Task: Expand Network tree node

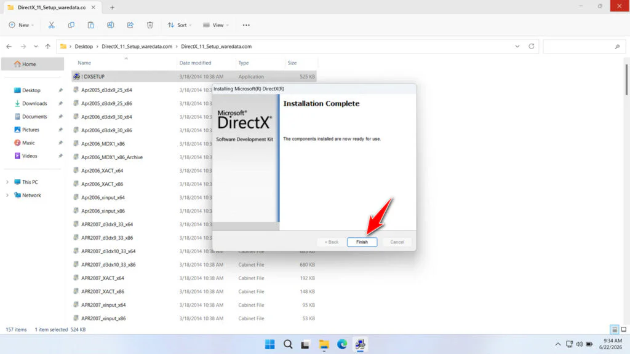Action: [7, 195]
